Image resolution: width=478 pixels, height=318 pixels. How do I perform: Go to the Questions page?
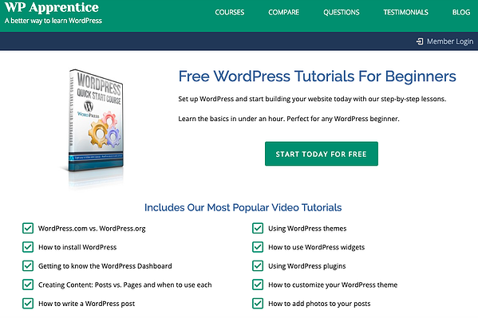coord(341,12)
